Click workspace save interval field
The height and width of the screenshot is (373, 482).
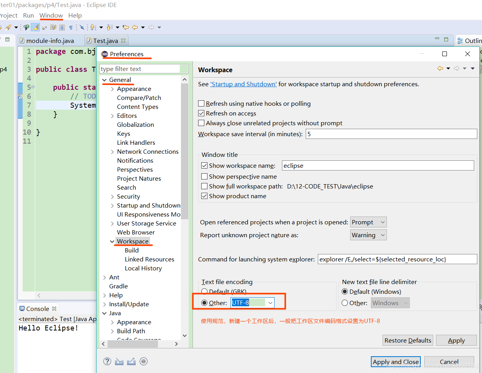[391, 134]
